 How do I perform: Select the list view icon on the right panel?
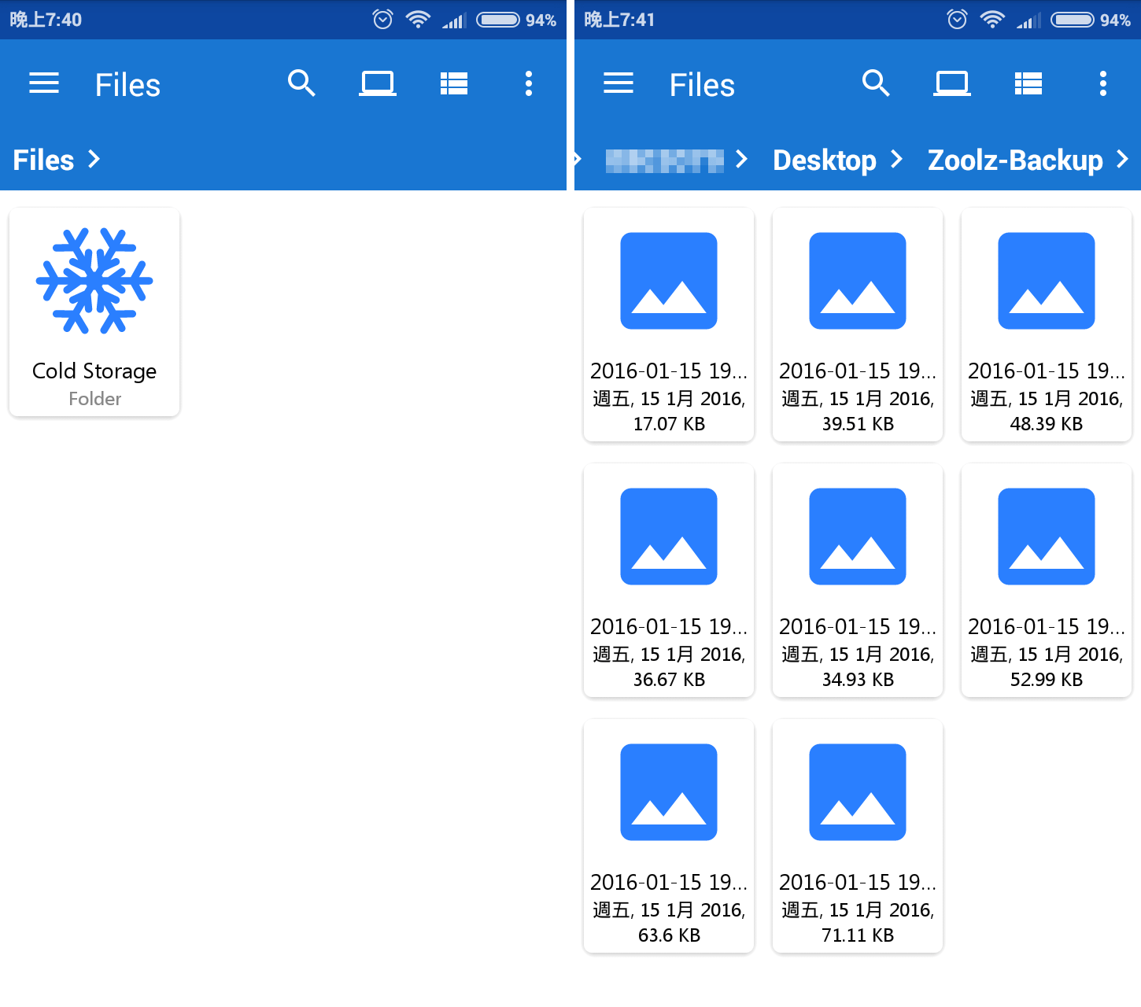(x=1028, y=83)
